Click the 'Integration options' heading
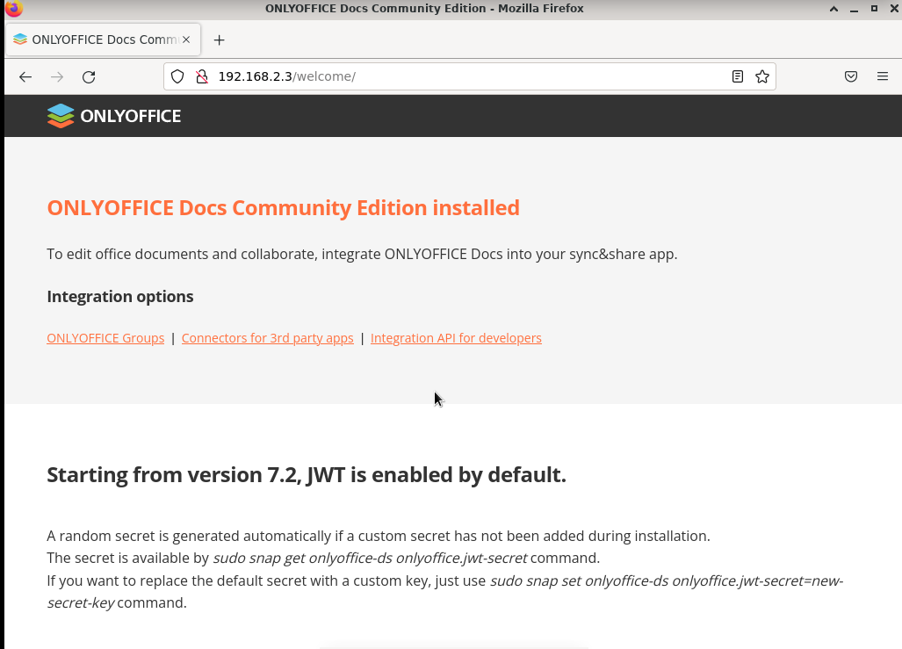The width and height of the screenshot is (902, 649). pos(120,297)
